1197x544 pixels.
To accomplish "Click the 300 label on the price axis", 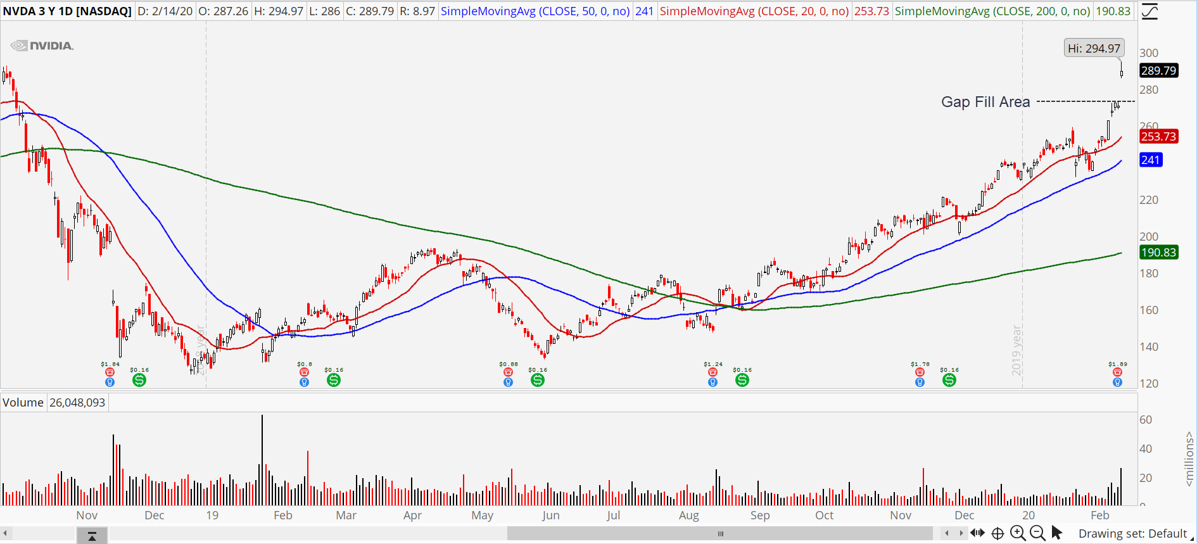I will pos(1149,53).
